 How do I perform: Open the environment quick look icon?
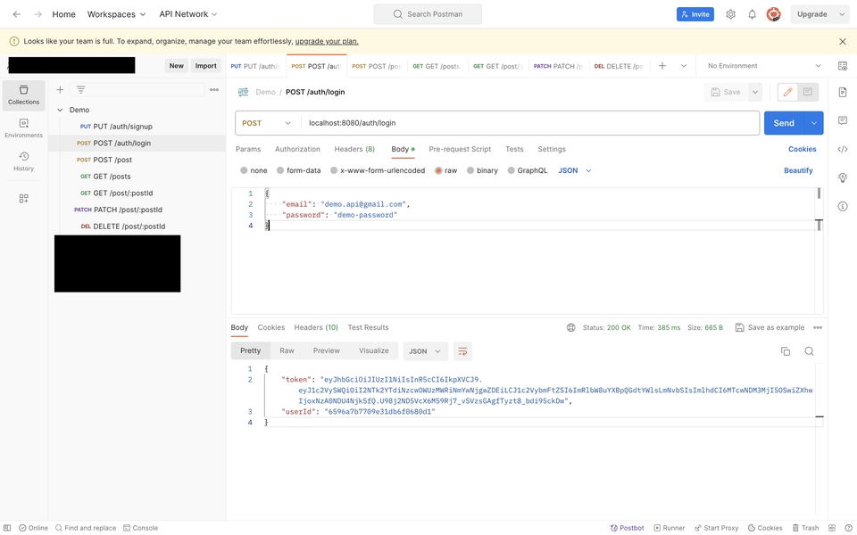842,66
